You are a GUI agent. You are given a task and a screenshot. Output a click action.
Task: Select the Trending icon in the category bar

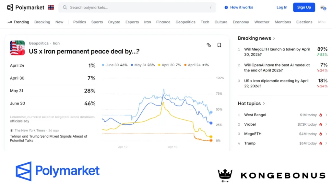coord(10,22)
